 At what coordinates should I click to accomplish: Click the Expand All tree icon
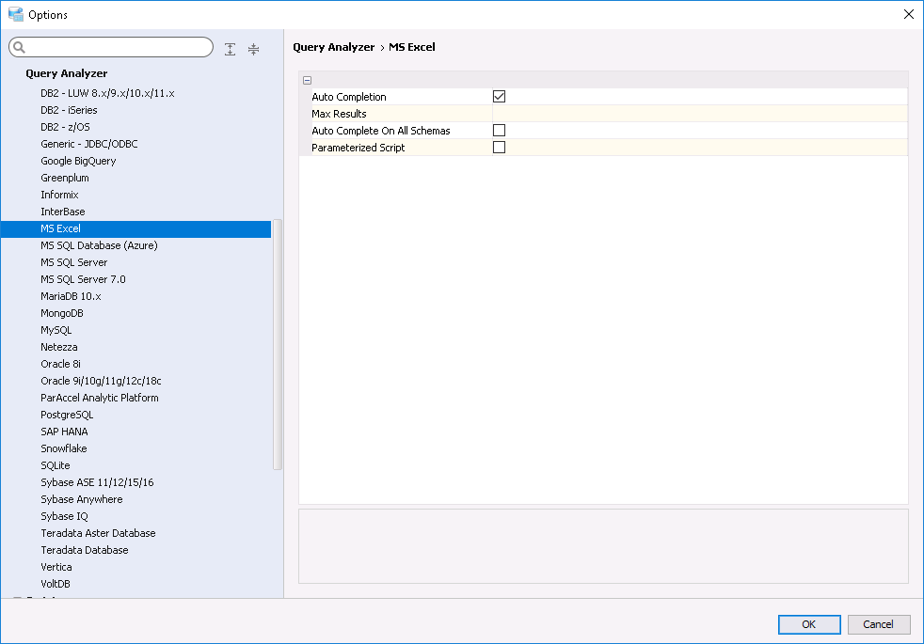(231, 49)
